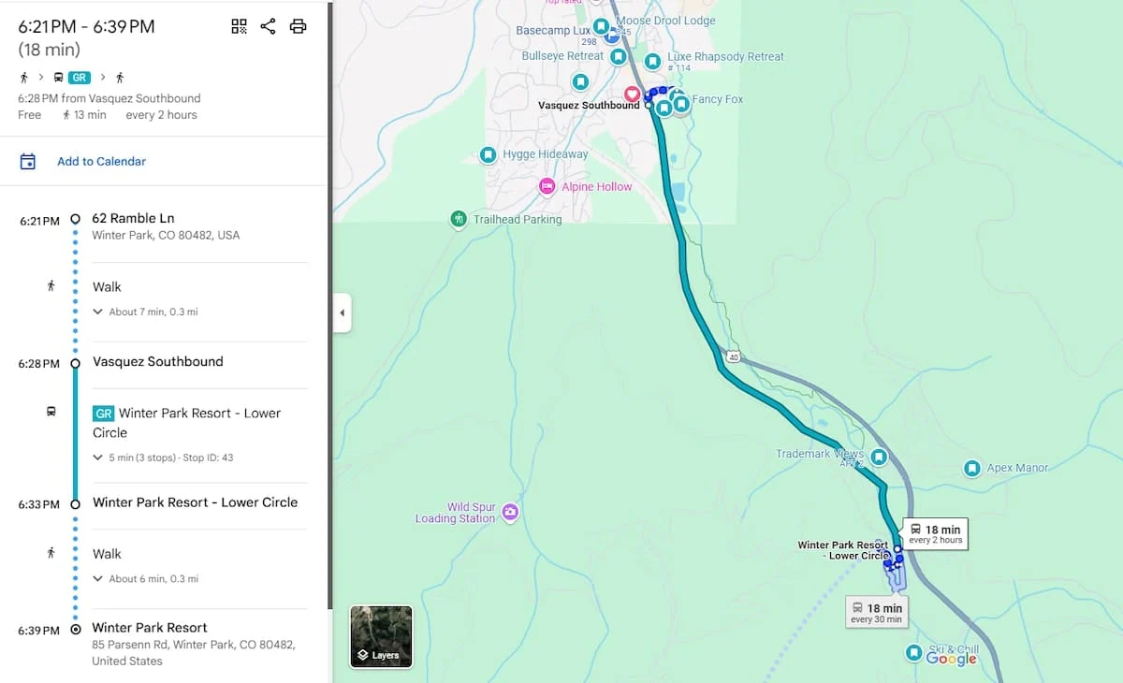Screen dimensions: 1123x683
Task: Open the QR code icon for the route
Action: click(239, 26)
